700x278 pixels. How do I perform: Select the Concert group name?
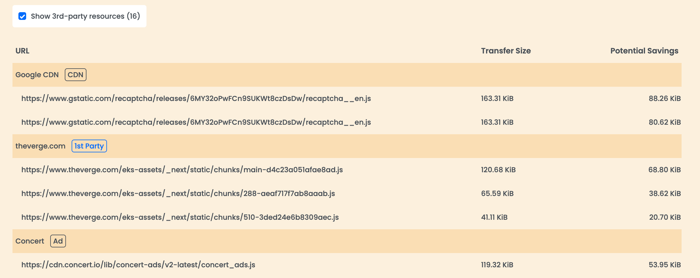click(30, 241)
